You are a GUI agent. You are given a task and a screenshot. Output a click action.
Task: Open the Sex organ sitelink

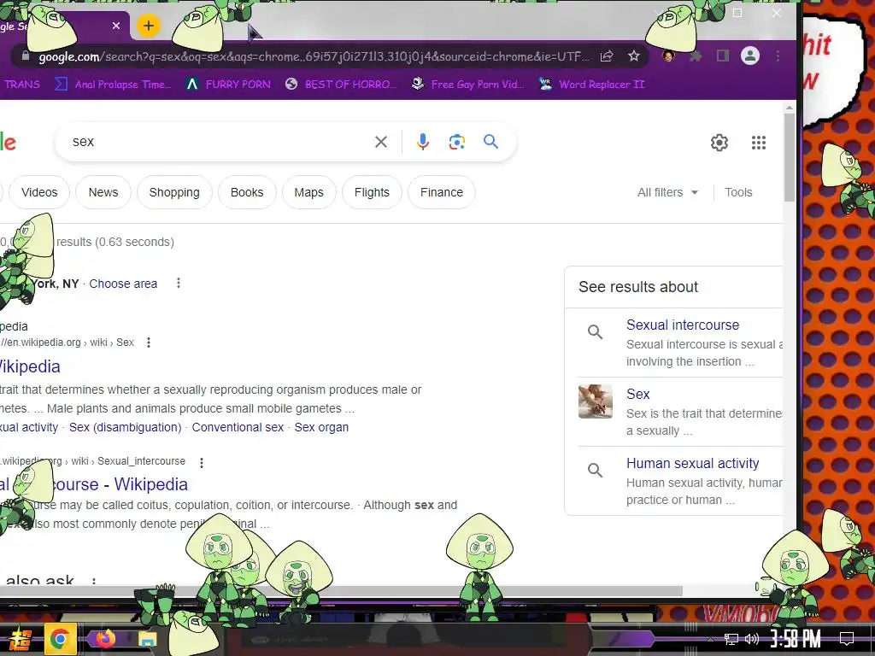click(x=321, y=427)
